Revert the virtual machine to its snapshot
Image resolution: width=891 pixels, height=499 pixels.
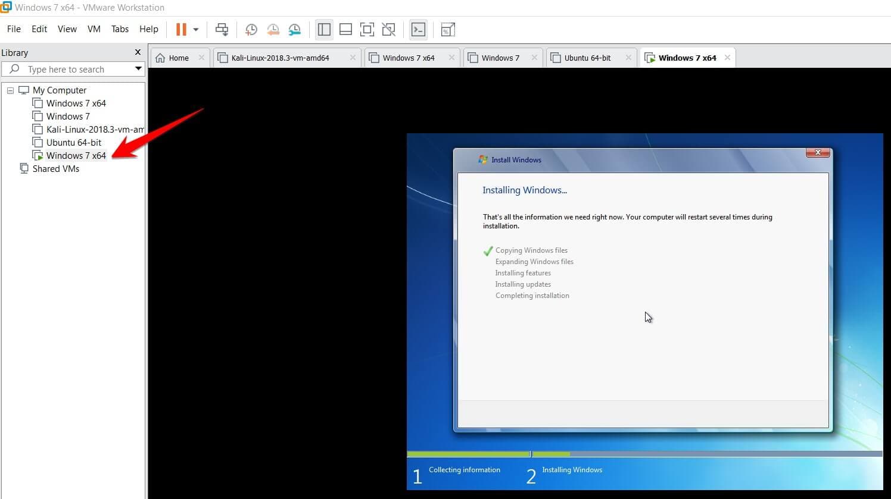tap(273, 29)
